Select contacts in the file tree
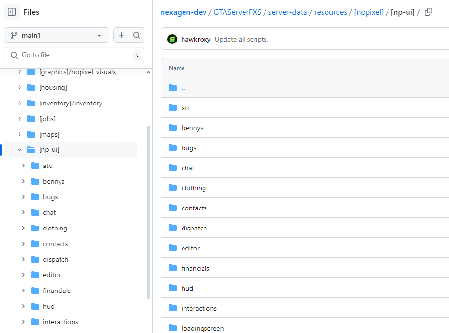The width and height of the screenshot is (449, 333). point(56,244)
